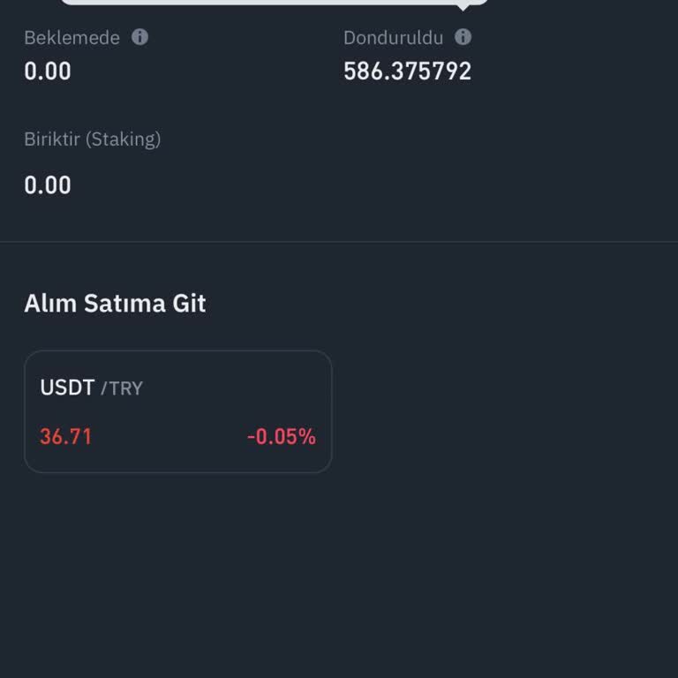Click blank area below the trading pair card

339,574
